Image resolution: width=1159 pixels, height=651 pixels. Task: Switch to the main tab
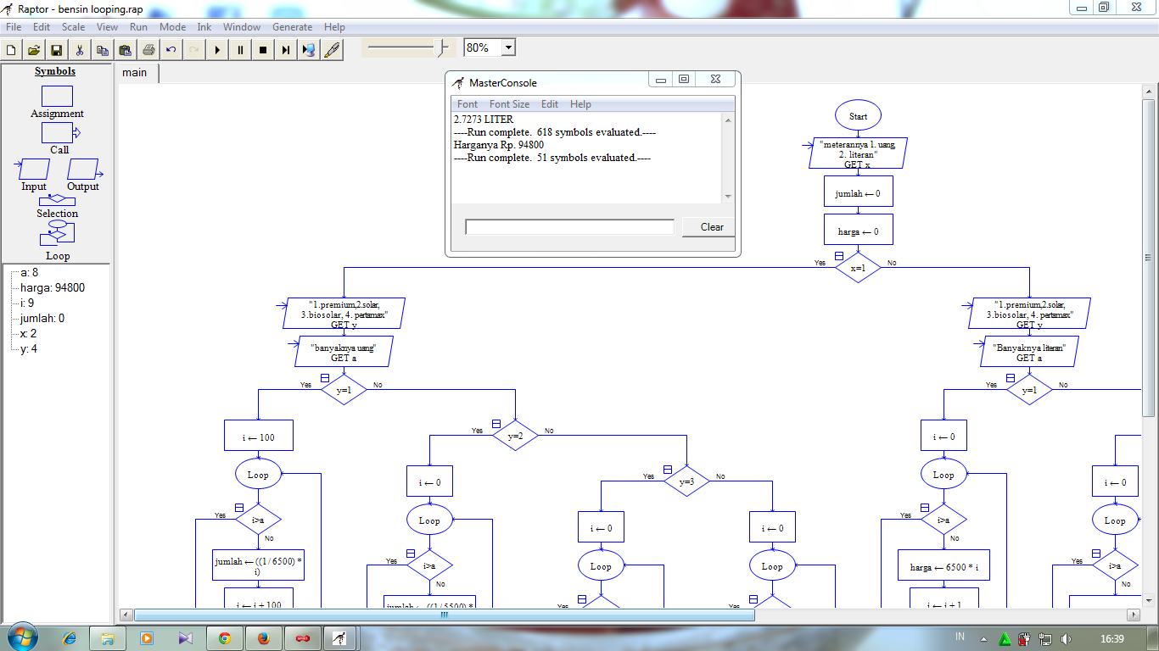135,73
